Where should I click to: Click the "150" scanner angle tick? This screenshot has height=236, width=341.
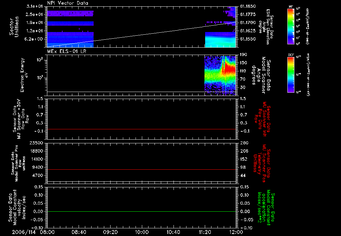(x=243, y=63)
